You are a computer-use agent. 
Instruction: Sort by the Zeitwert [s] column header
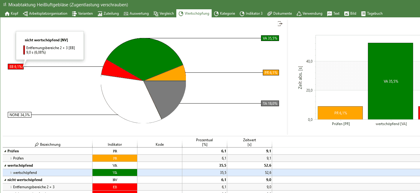(x=249, y=142)
